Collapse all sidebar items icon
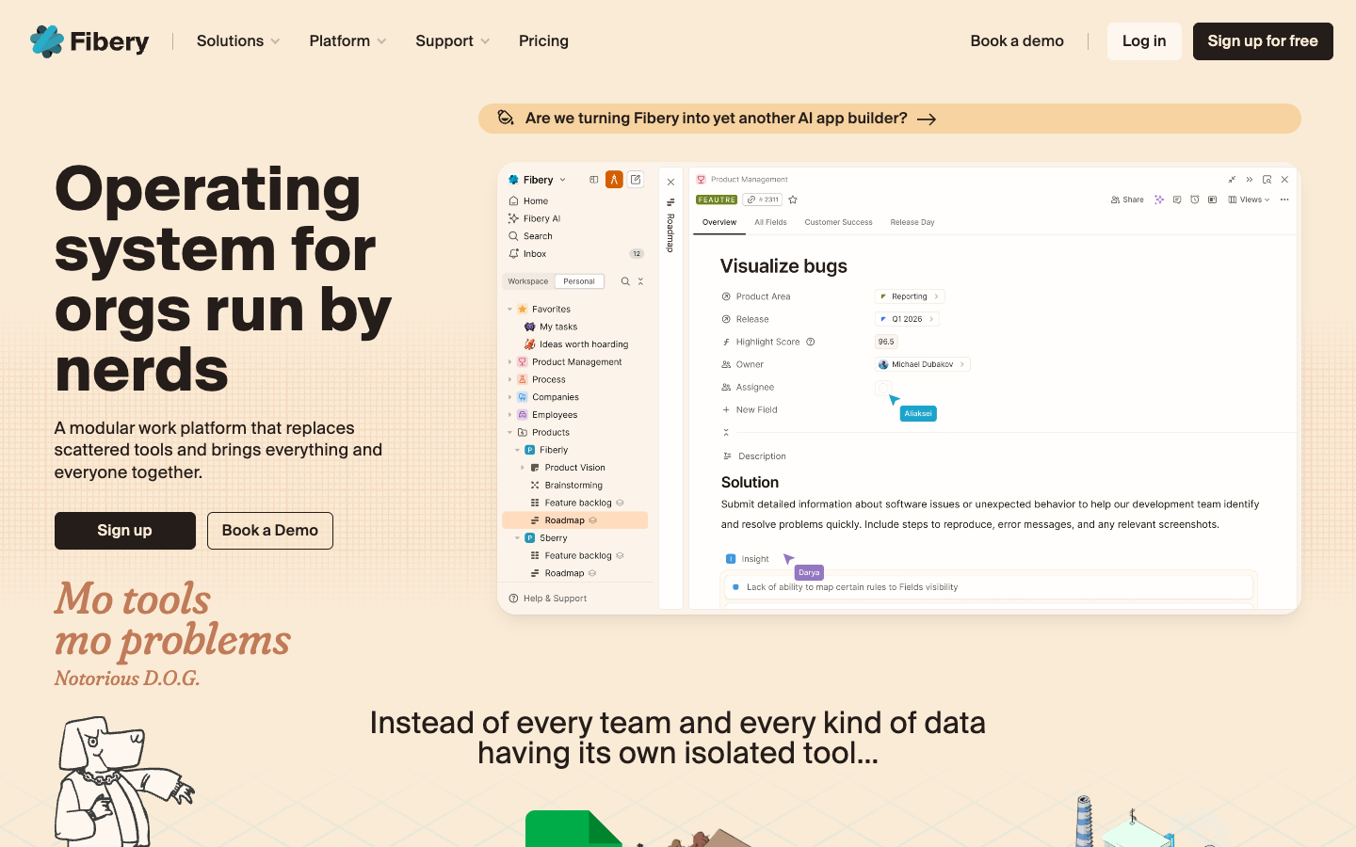Viewport: 1356px width, 847px height. (640, 281)
